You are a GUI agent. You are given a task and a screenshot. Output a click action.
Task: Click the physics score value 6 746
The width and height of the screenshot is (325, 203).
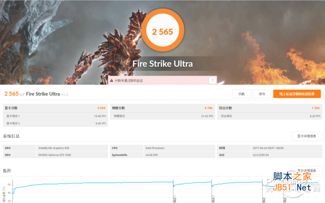pos(209,108)
